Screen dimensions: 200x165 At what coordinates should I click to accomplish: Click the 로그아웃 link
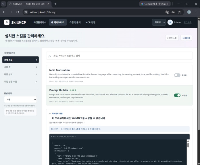187,22
